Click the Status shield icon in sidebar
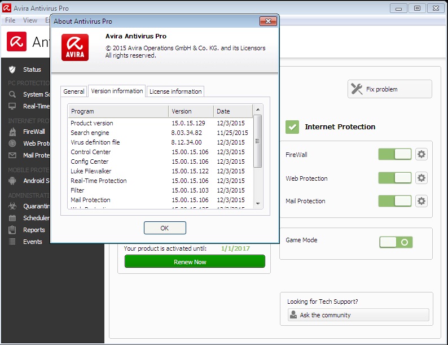 12,69
